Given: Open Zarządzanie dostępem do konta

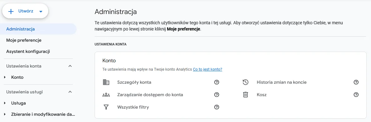Looking at the screenshot, I should point(150,95).
